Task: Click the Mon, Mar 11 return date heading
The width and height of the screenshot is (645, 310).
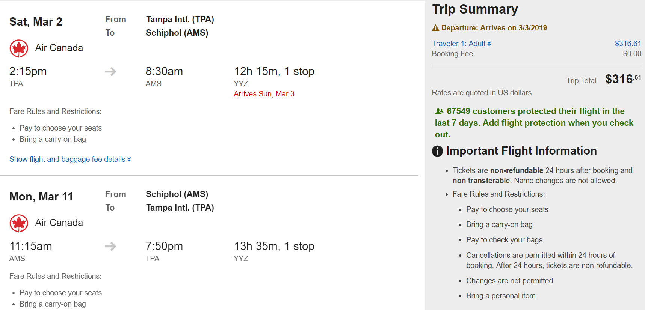Action: [41, 197]
